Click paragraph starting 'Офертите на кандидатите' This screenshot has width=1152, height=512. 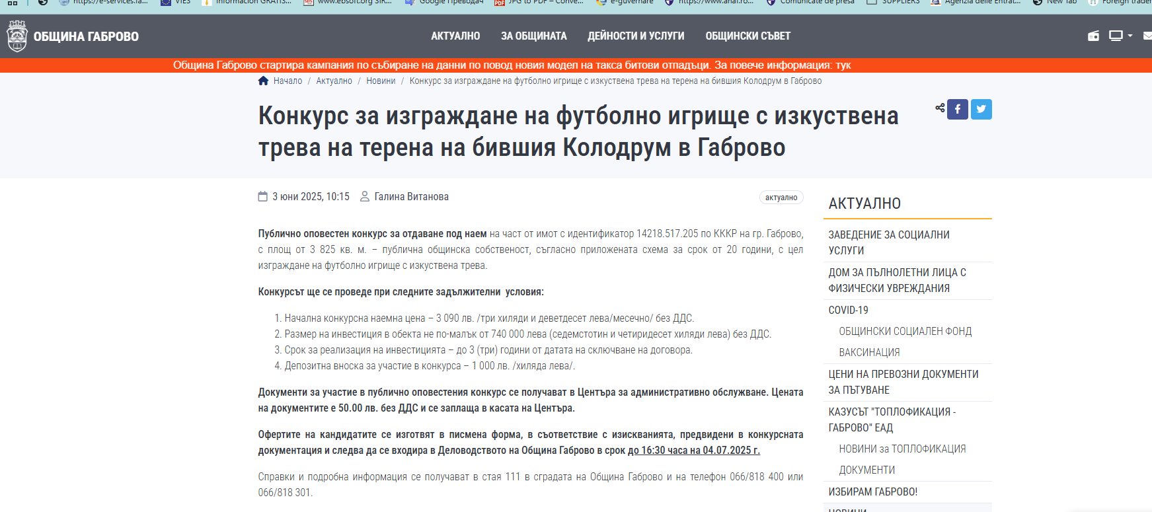coord(531,443)
